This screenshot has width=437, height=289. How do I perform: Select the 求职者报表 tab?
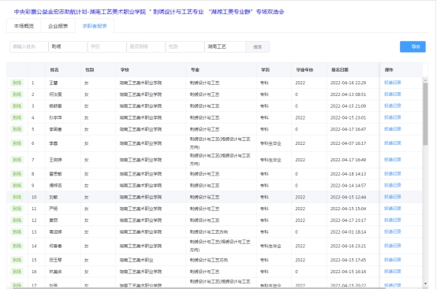point(95,26)
